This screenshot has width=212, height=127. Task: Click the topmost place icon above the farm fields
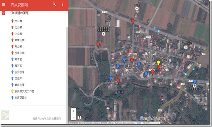[137, 9]
